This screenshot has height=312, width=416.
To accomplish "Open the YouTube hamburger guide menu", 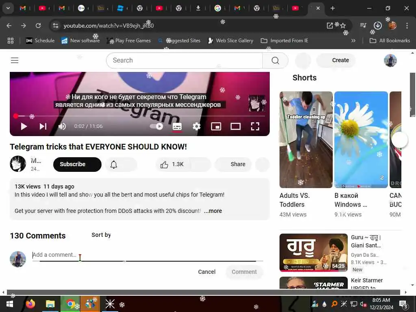I will [15, 61].
